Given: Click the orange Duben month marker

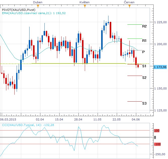Looking at the screenshot, I should (38, 6).
